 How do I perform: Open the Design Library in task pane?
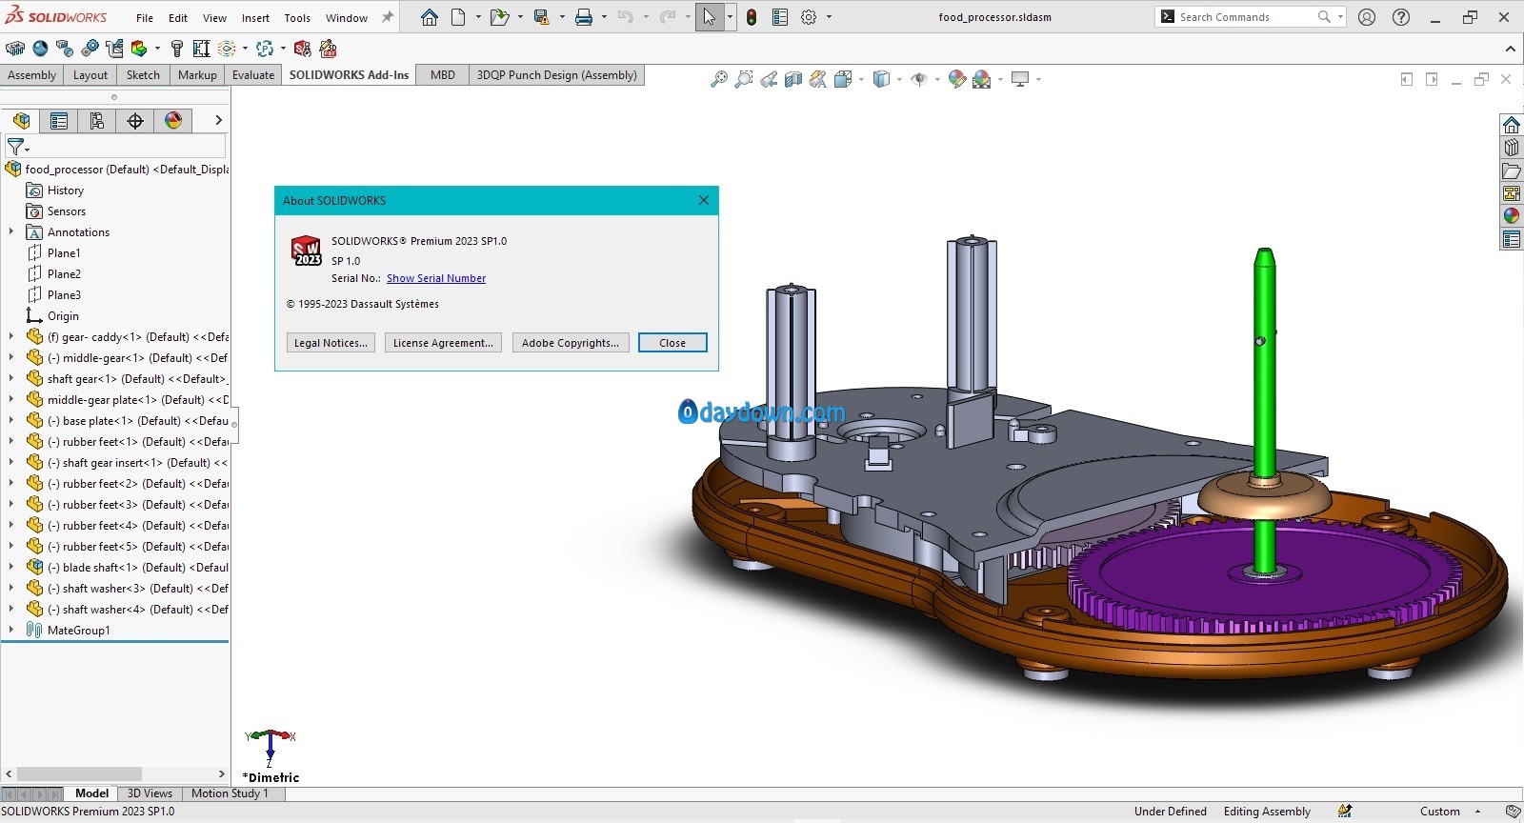click(x=1512, y=148)
